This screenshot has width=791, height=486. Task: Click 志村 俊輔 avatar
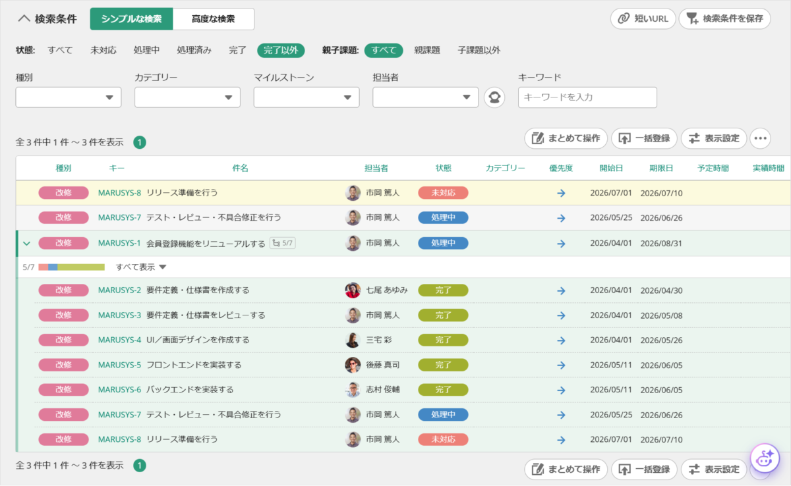coord(353,389)
